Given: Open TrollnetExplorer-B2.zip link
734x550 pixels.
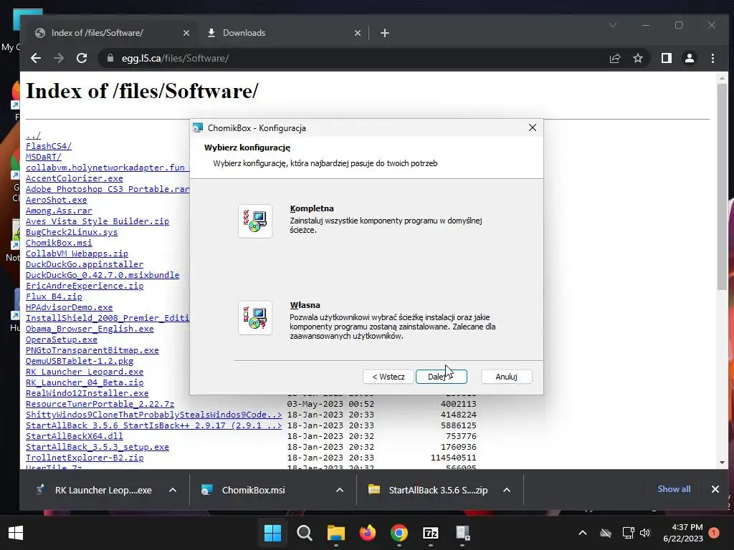Looking at the screenshot, I should (x=85, y=458).
